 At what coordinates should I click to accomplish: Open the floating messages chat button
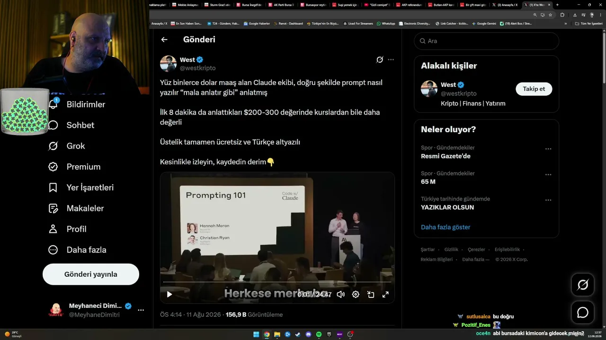coord(583,312)
